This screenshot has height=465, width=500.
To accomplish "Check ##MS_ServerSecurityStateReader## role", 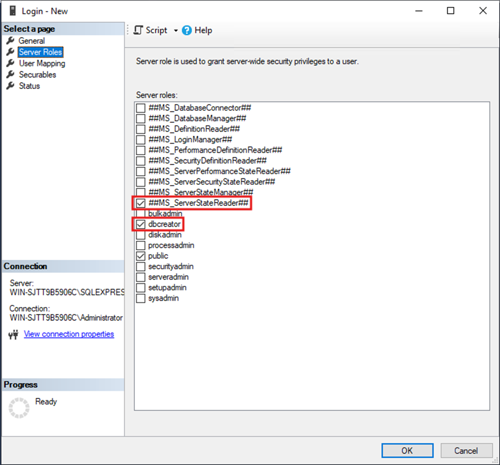I will pos(141,182).
